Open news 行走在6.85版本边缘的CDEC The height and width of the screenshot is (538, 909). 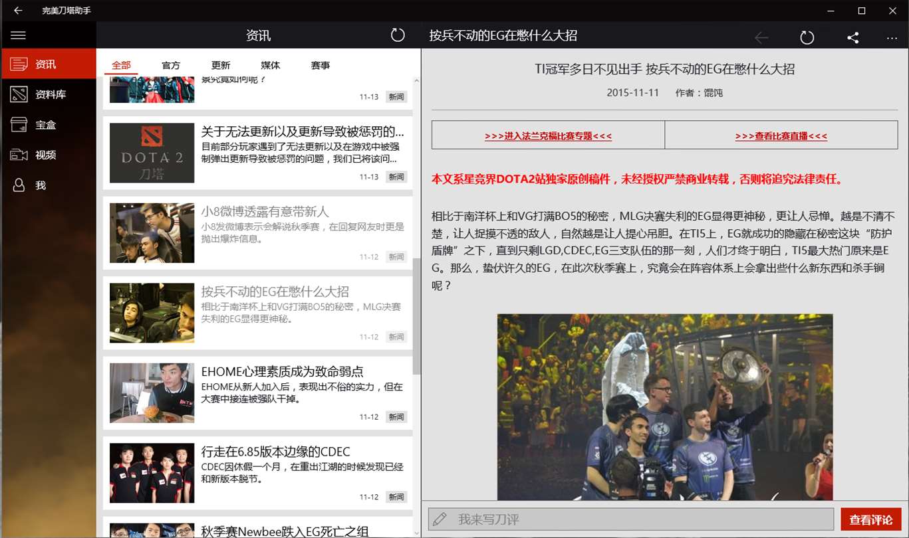258,473
